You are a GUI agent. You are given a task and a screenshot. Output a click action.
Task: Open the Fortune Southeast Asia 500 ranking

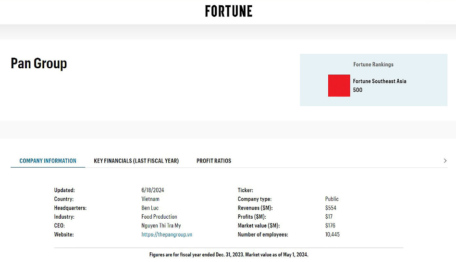pyautogui.click(x=379, y=85)
